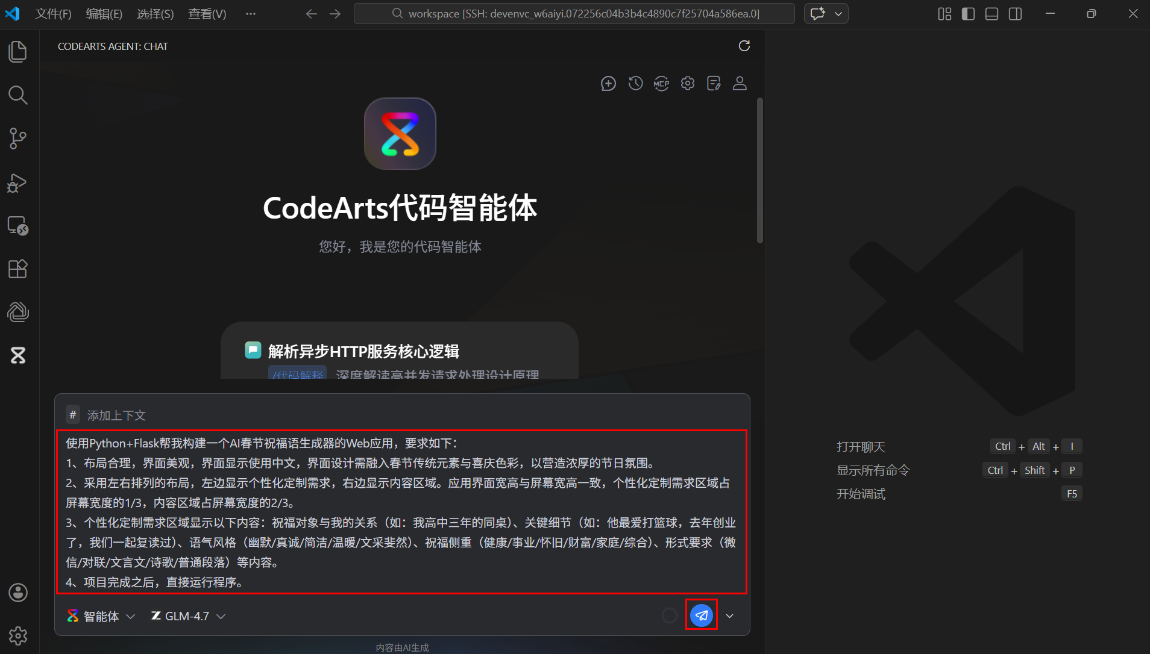Open Remote Explorer view
Screen dimensions: 1150x654
click(x=18, y=225)
